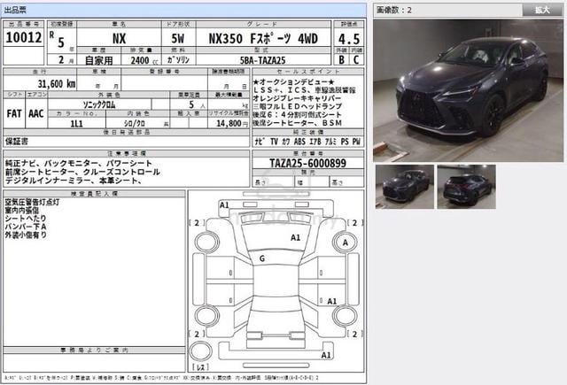
Task: Select the front-view thumbnail image
Action: click(x=405, y=187)
